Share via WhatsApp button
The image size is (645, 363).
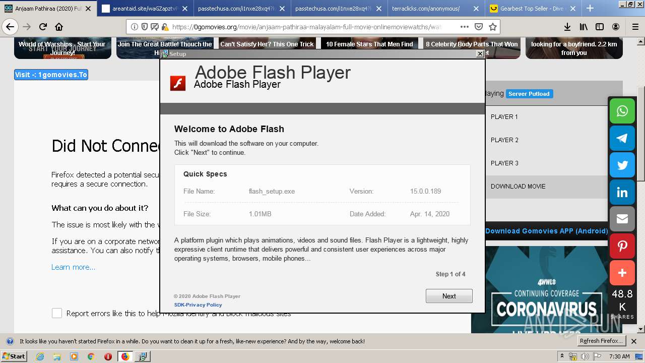click(x=622, y=111)
